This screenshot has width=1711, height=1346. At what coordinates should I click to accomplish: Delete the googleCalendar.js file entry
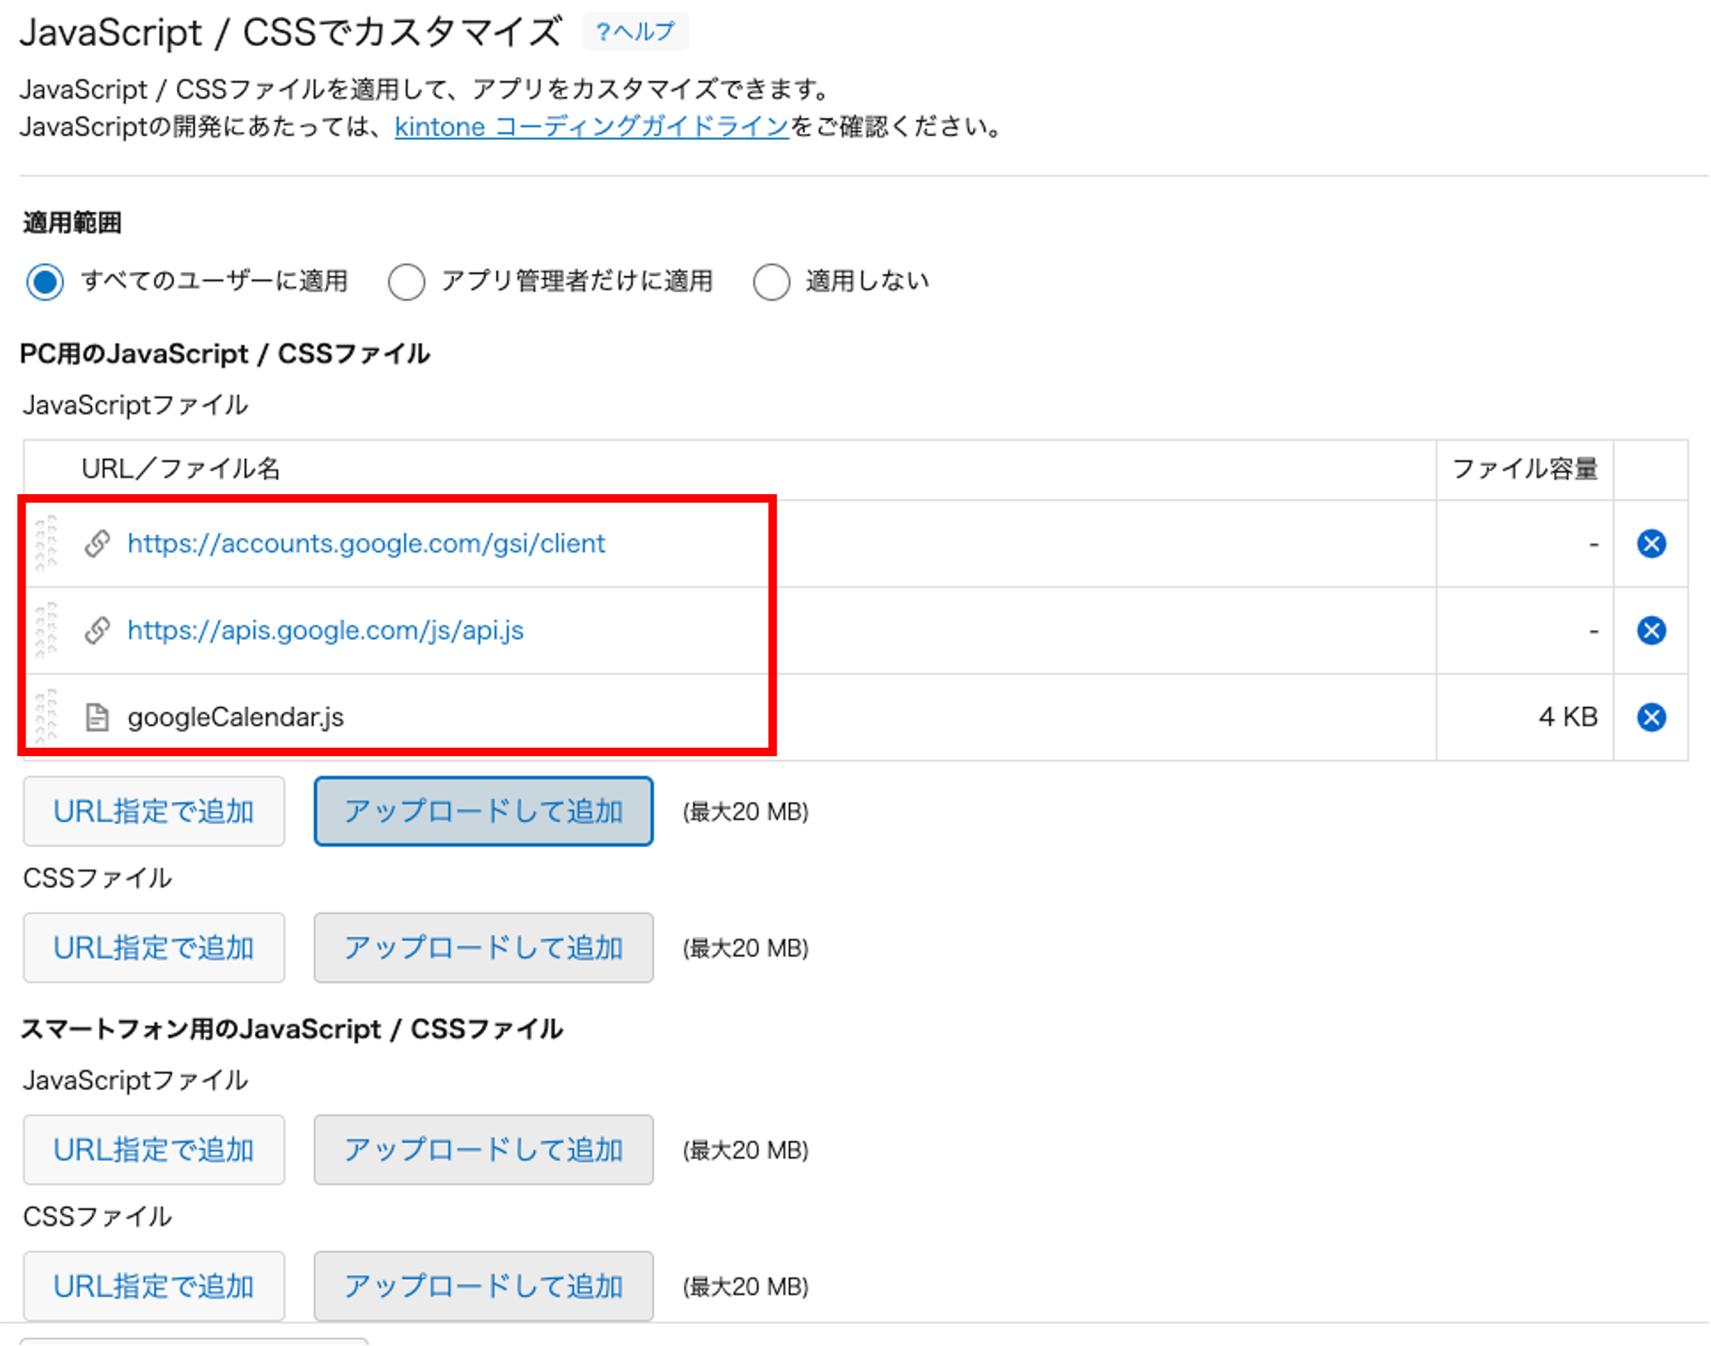(x=1651, y=717)
